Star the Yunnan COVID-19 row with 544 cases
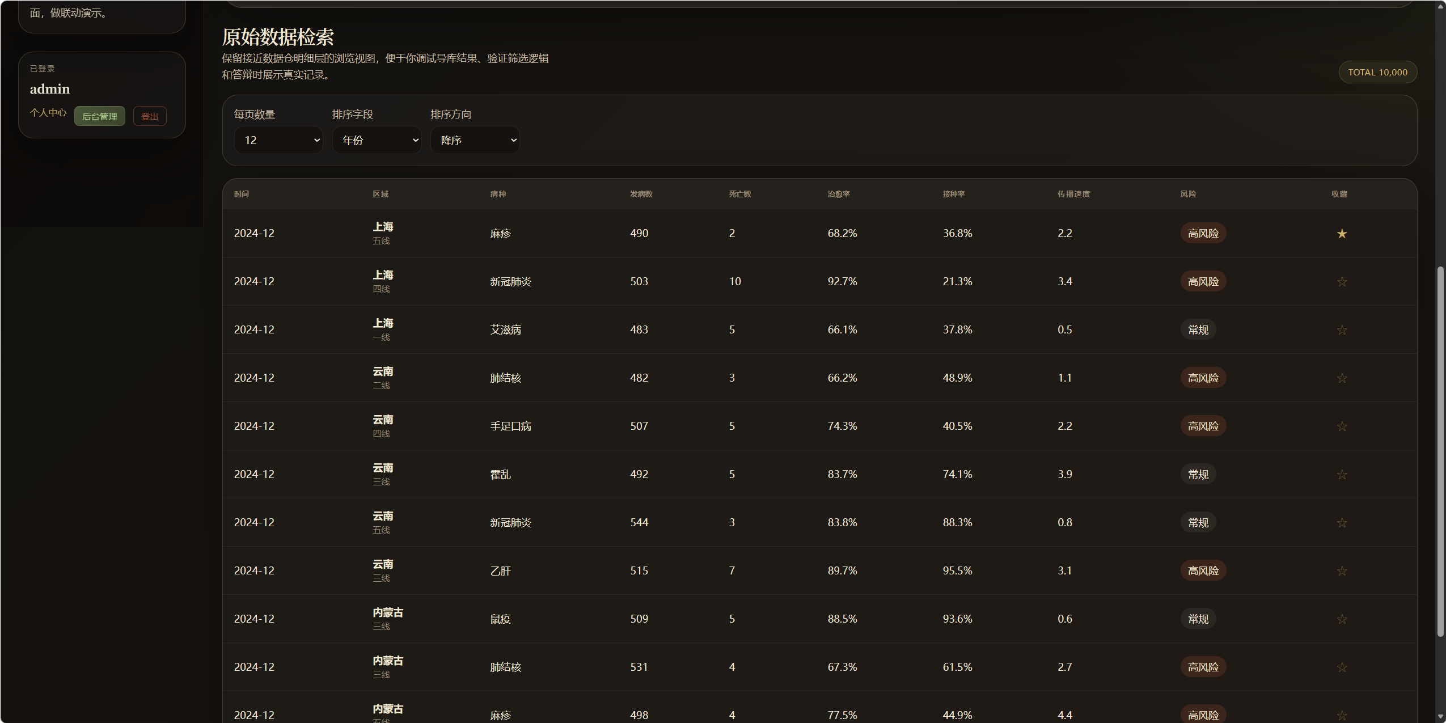The image size is (1446, 723). pyautogui.click(x=1341, y=523)
